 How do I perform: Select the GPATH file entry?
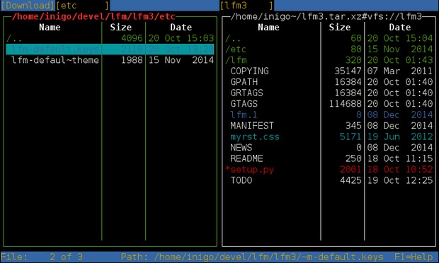click(329, 82)
